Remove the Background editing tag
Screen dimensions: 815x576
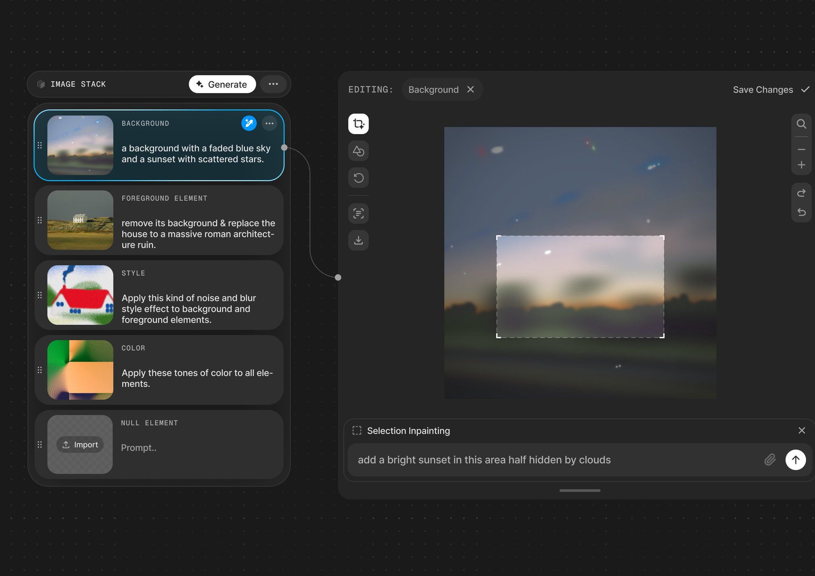click(x=470, y=90)
